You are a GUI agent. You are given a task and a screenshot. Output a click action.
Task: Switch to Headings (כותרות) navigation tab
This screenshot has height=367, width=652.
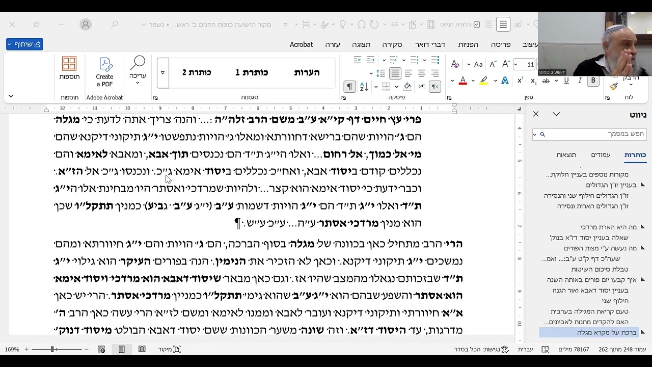(635, 154)
